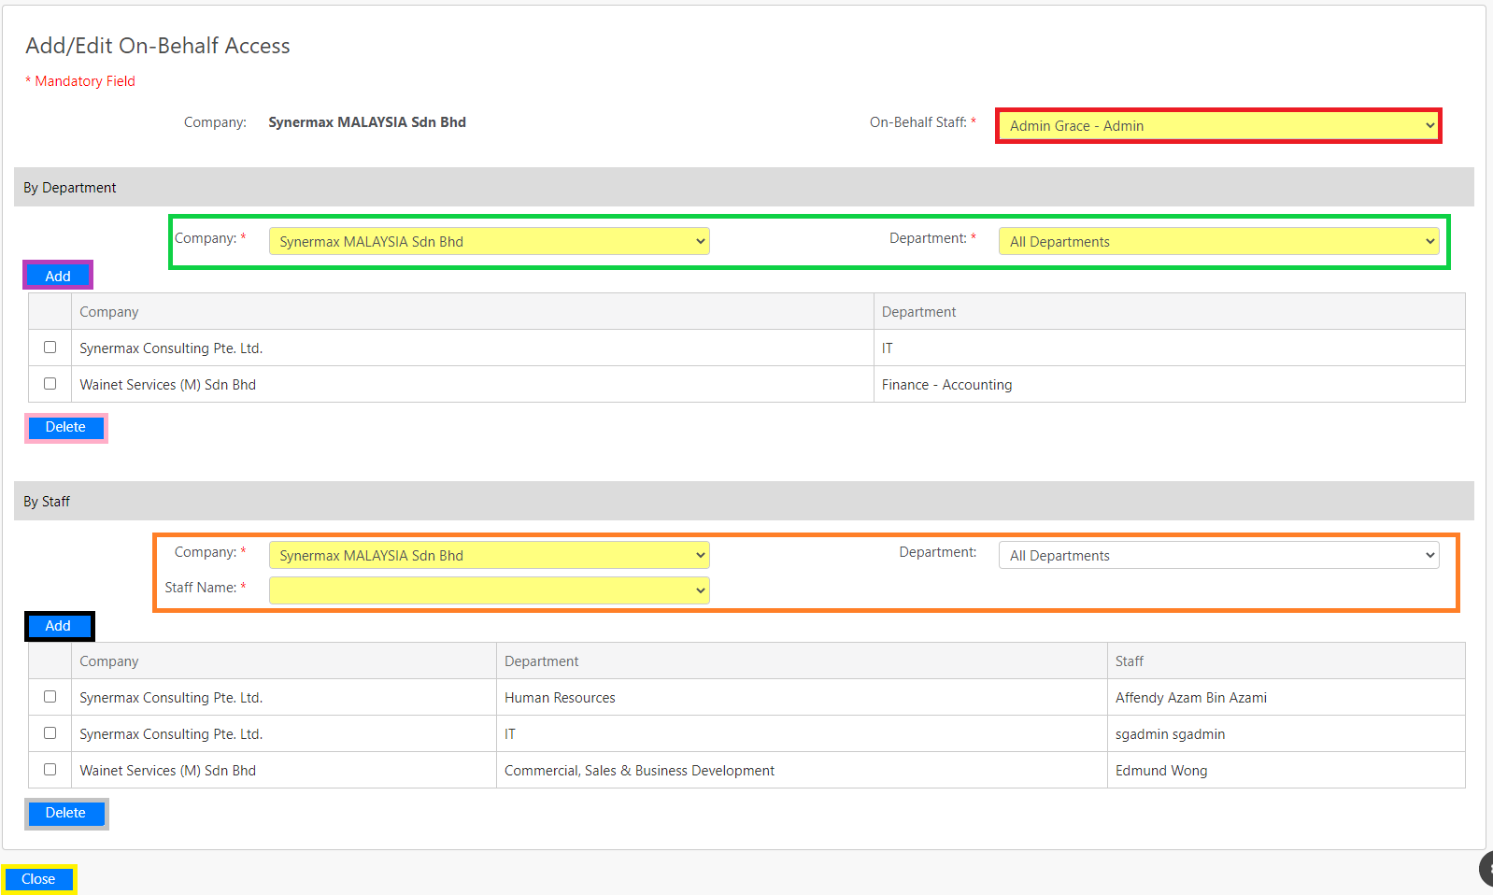This screenshot has height=895, width=1493.
Task: Click 'Human Resources' department cell
Action: coord(802,697)
